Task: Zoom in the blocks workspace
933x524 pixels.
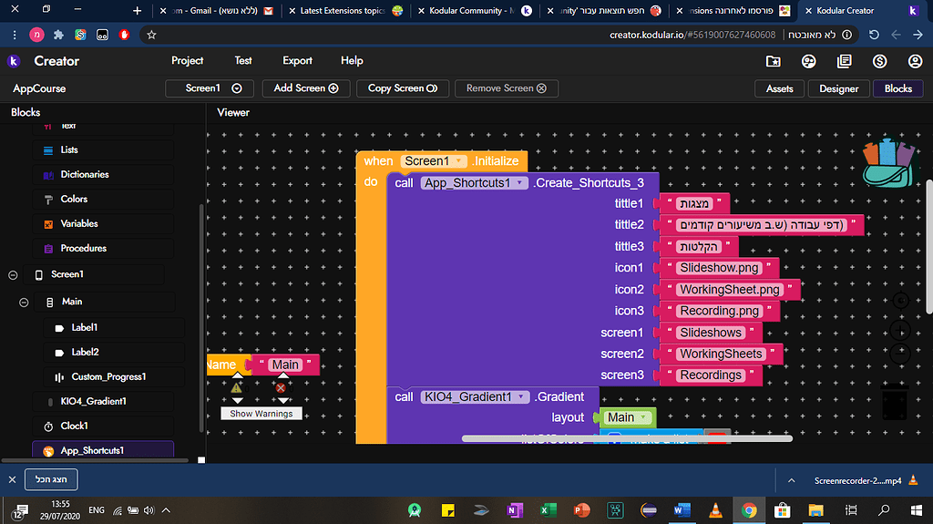Action: click(900, 329)
